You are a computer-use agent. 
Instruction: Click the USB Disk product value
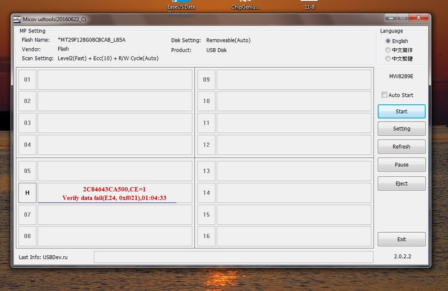coord(216,50)
